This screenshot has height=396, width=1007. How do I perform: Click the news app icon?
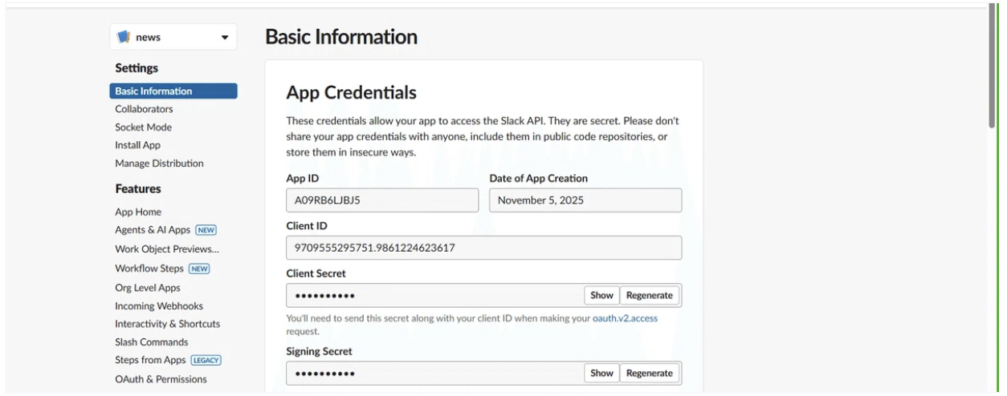[124, 37]
